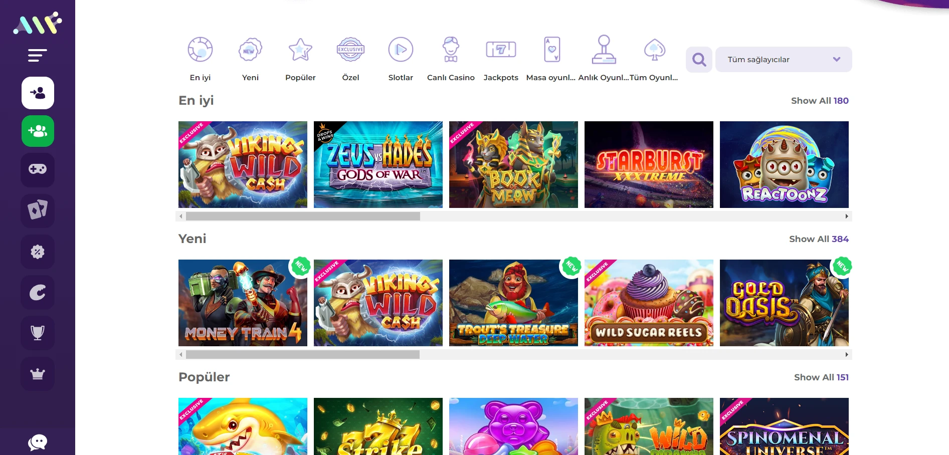The height and width of the screenshot is (455, 949).
Task: Open the Money Train 4 game
Action: pyautogui.click(x=243, y=303)
